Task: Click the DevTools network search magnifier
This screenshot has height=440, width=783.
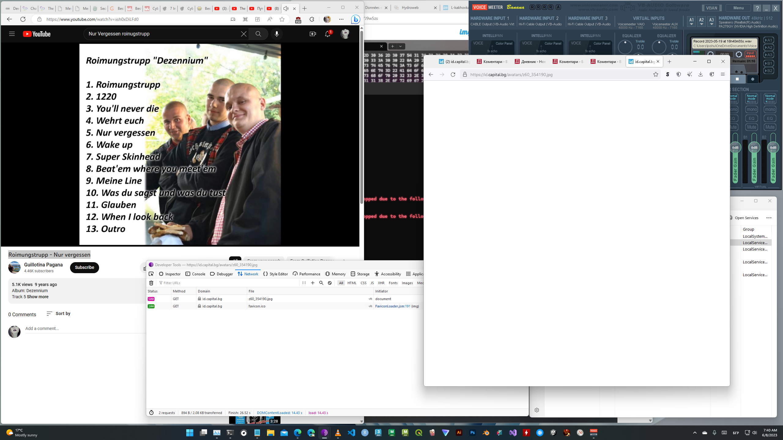Action: coord(321,283)
